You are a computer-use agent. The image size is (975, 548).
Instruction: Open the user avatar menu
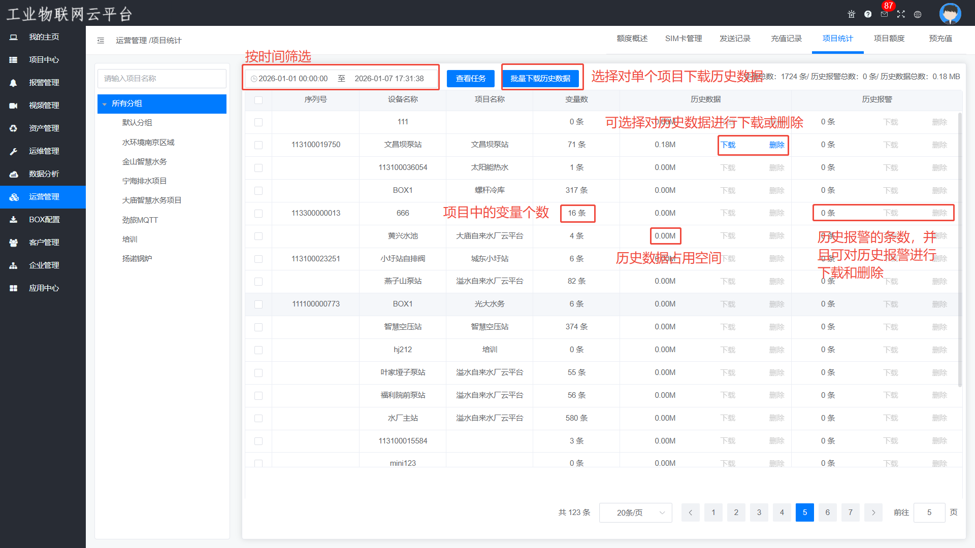[950, 14]
